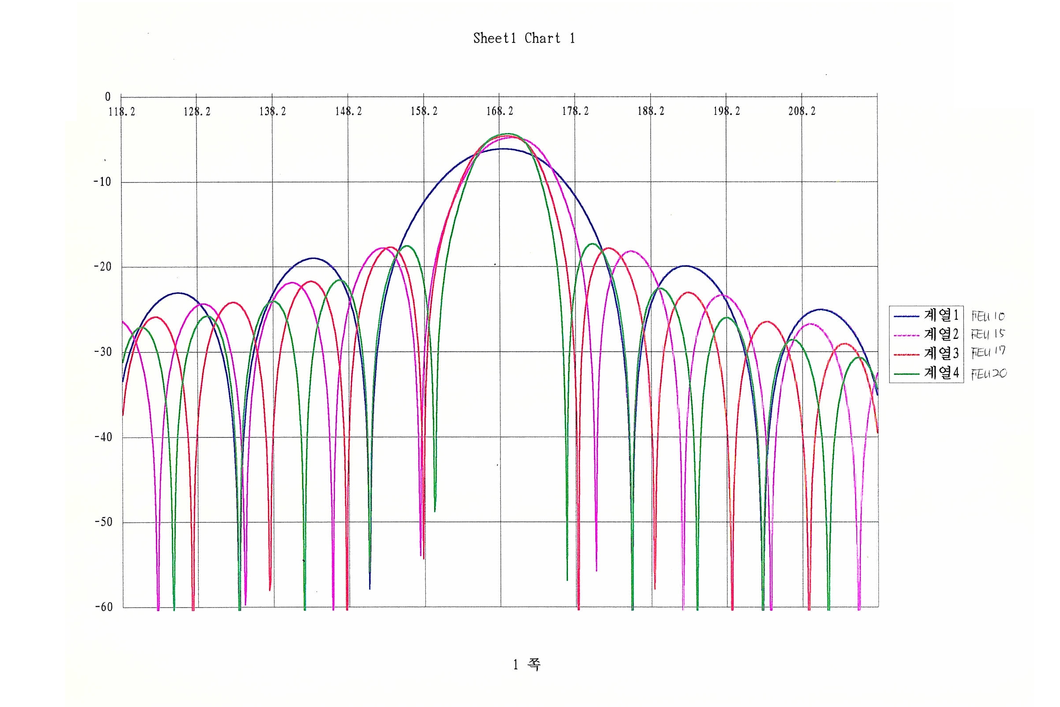
Task: Select the 계열1 legend entry
Action: coord(941,315)
